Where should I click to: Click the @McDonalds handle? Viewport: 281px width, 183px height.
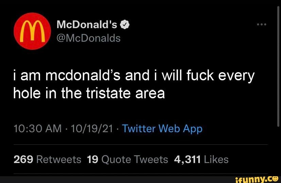tap(88, 38)
